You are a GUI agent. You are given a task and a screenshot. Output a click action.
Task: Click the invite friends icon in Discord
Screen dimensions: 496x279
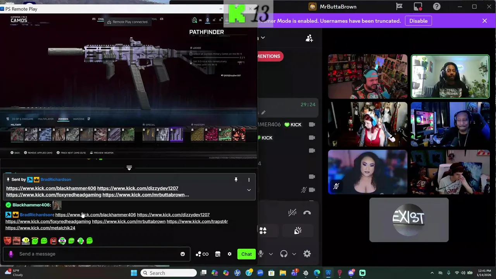(309, 38)
